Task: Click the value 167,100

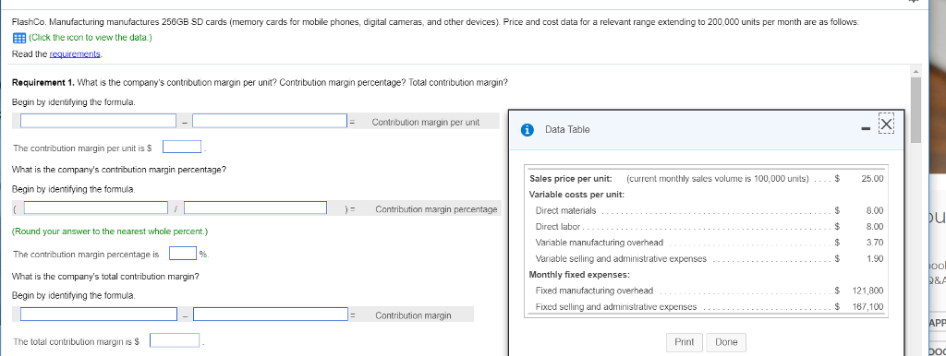Action: 868,307
